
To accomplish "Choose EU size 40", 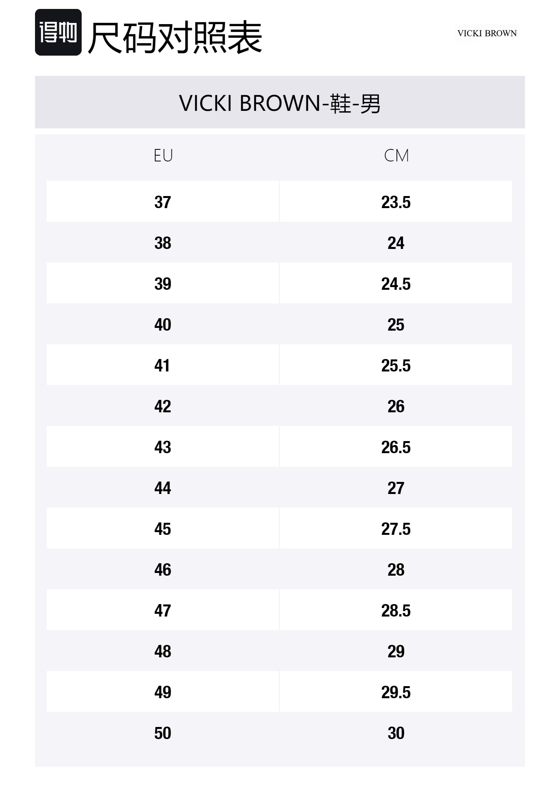I will click(x=163, y=325).
